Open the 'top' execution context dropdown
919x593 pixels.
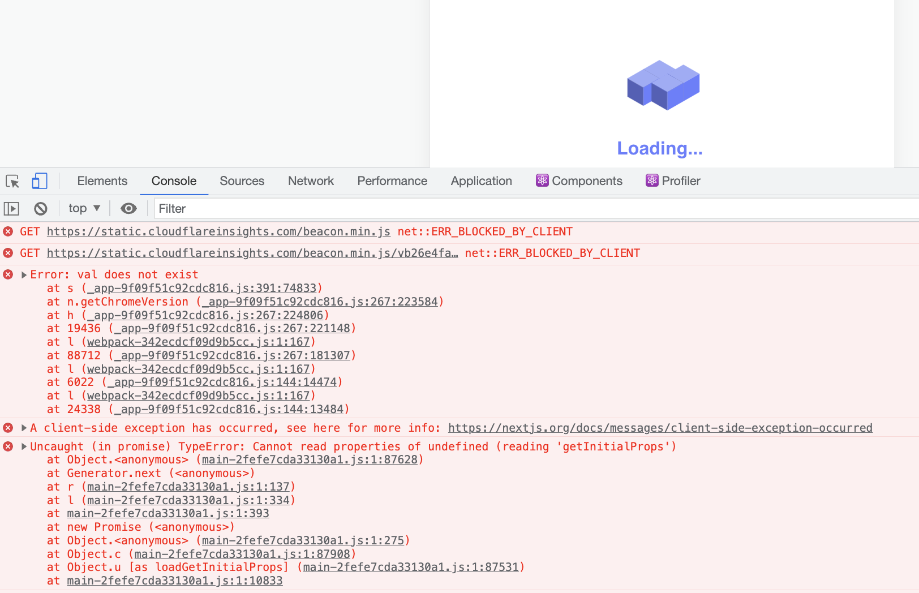point(83,208)
